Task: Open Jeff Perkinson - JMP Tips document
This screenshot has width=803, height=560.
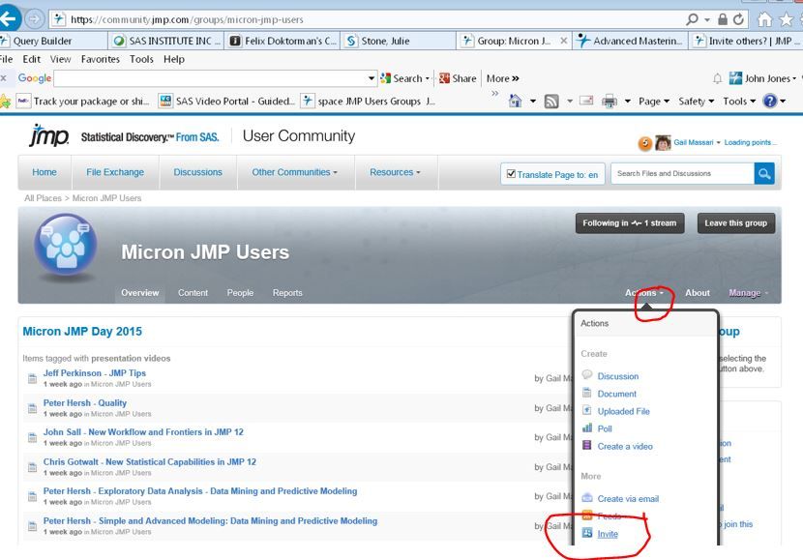Action: (x=94, y=373)
